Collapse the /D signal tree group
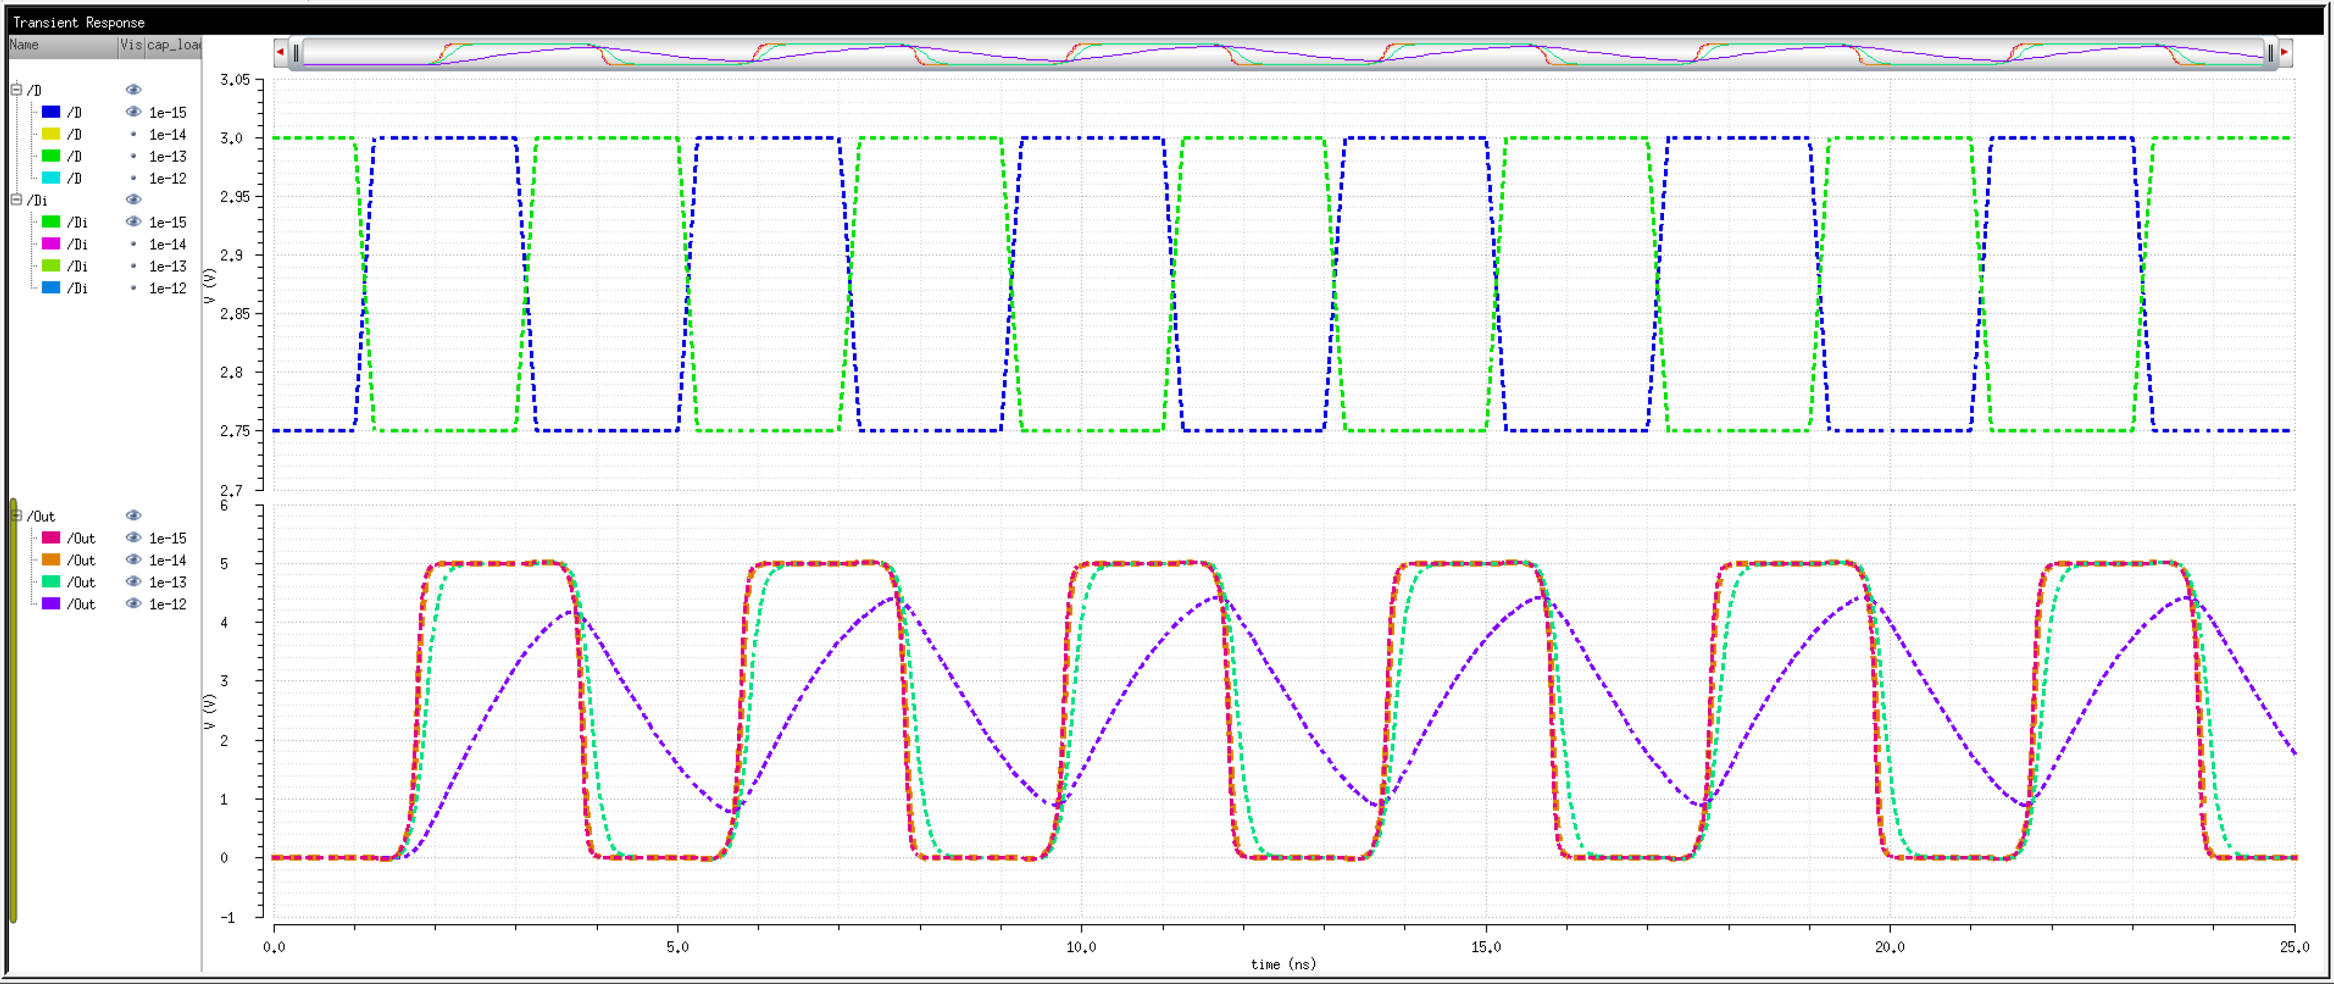2334x984 pixels. click(17, 90)
